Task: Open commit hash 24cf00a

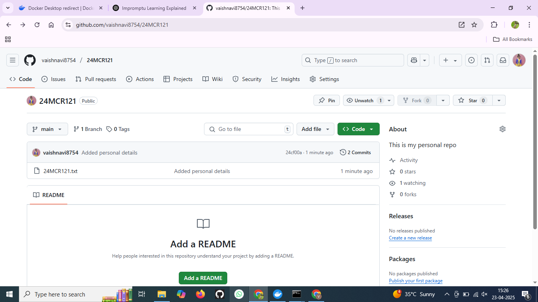Action: pyautogui.click(x=293, y=153)
